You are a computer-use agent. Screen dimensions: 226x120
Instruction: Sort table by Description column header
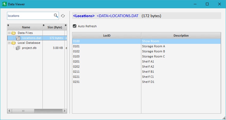[181, 36]
